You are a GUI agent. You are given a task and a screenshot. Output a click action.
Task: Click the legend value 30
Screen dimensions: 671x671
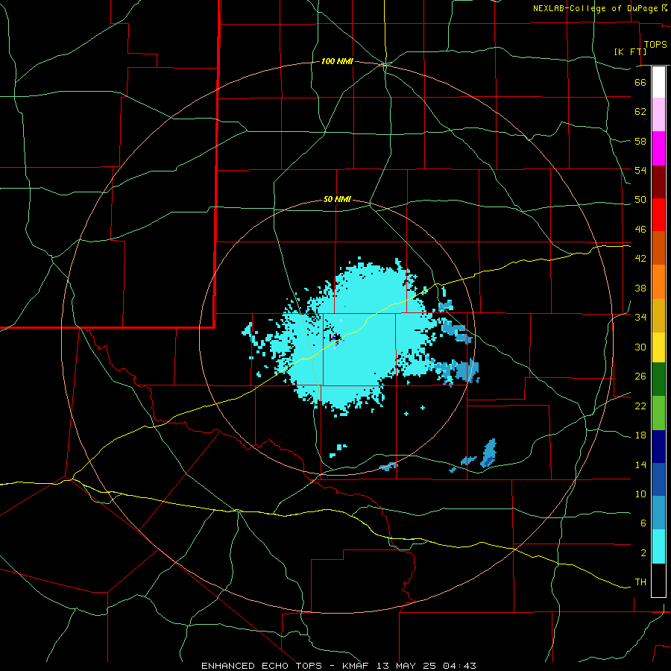pyautogui.click(x=640, y=347)
